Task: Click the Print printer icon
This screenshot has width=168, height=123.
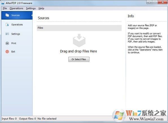Action: tap(7, 43)
